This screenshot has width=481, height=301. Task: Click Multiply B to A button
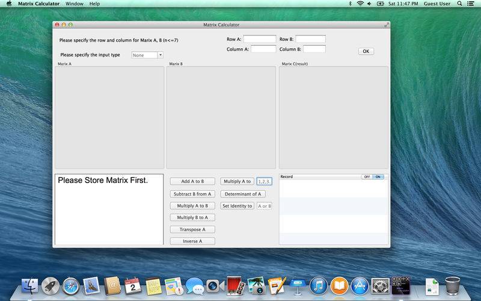(192, 217)
